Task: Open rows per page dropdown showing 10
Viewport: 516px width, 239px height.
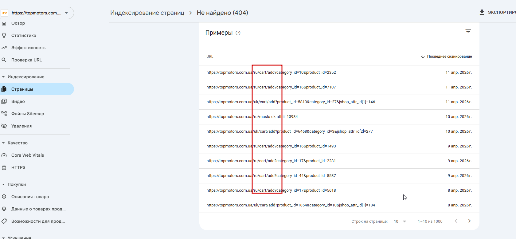Action: [x=400, y=221]
